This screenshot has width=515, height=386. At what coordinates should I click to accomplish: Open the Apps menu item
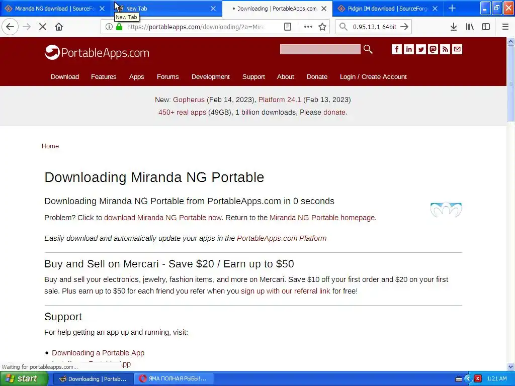pos(136,76)
